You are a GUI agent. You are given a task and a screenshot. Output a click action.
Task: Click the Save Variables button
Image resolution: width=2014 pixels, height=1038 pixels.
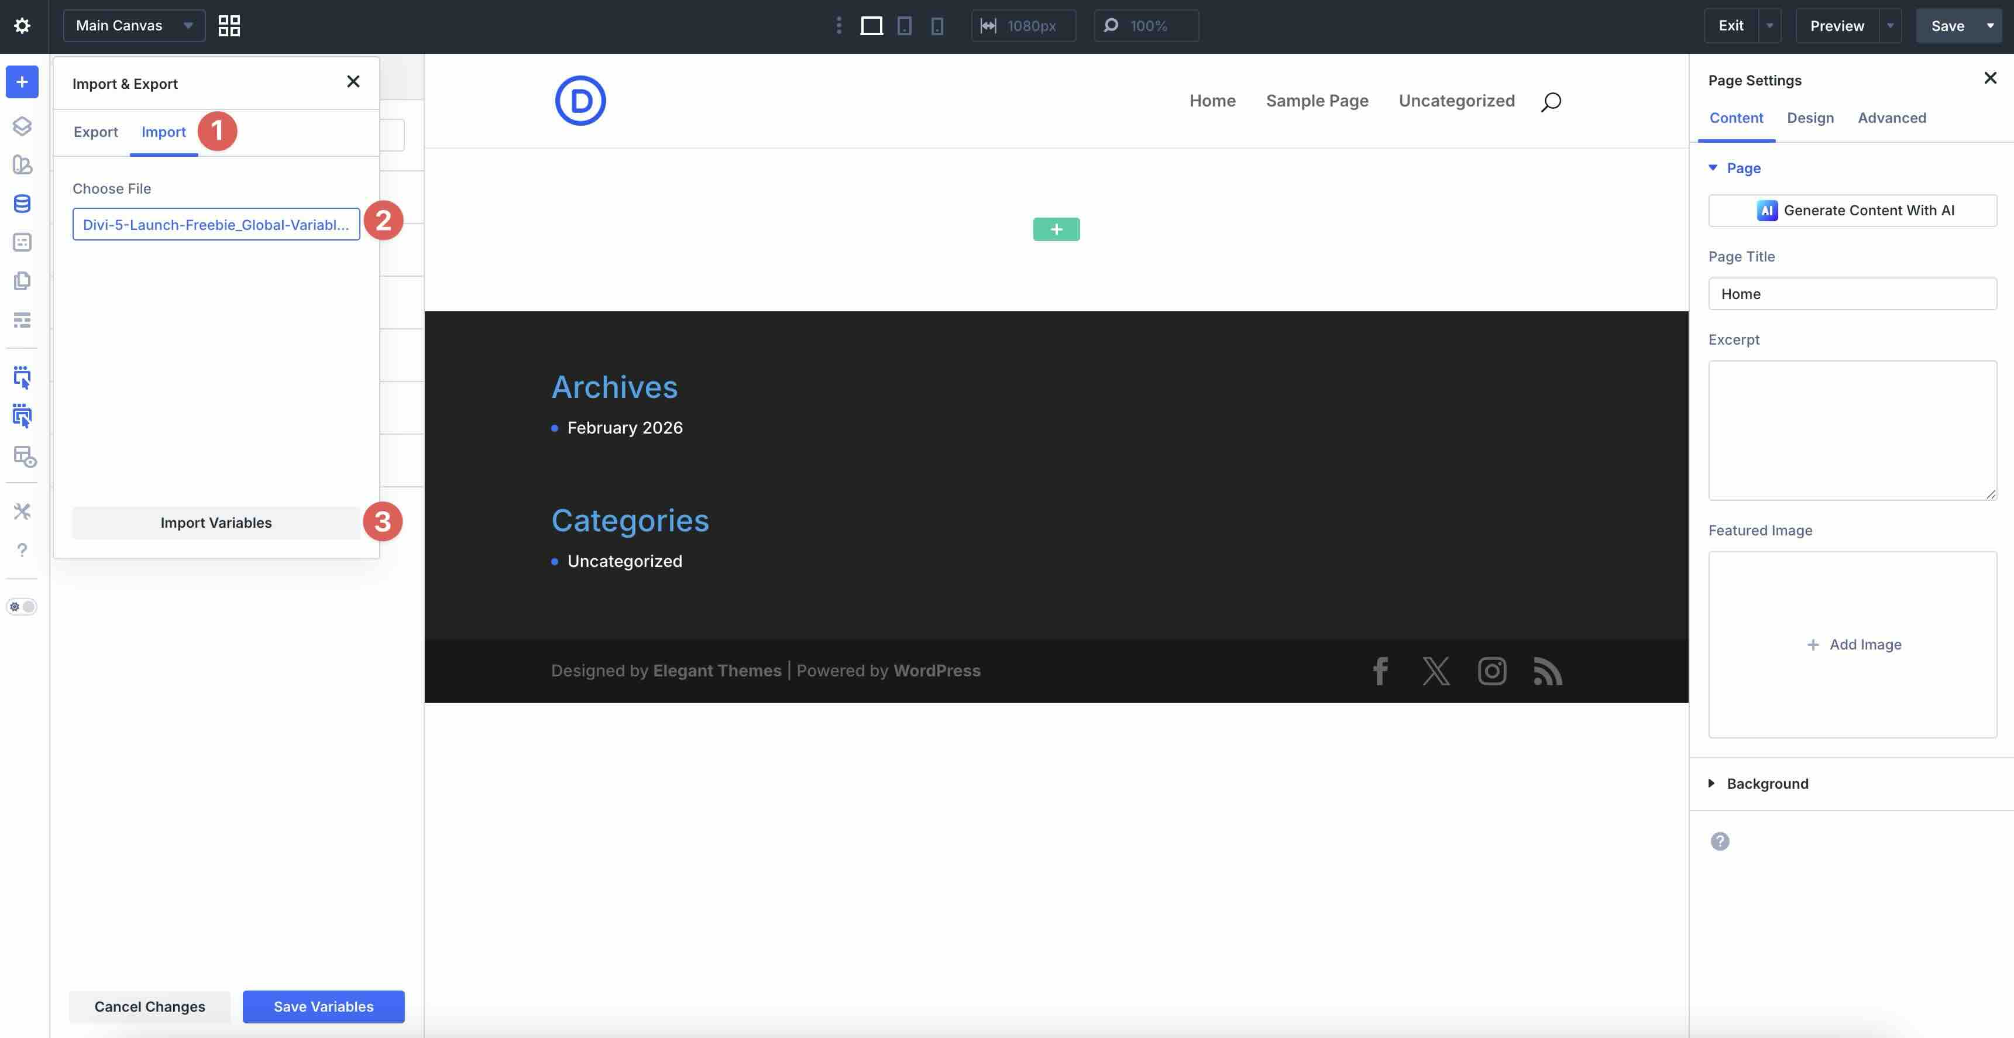323,1007
